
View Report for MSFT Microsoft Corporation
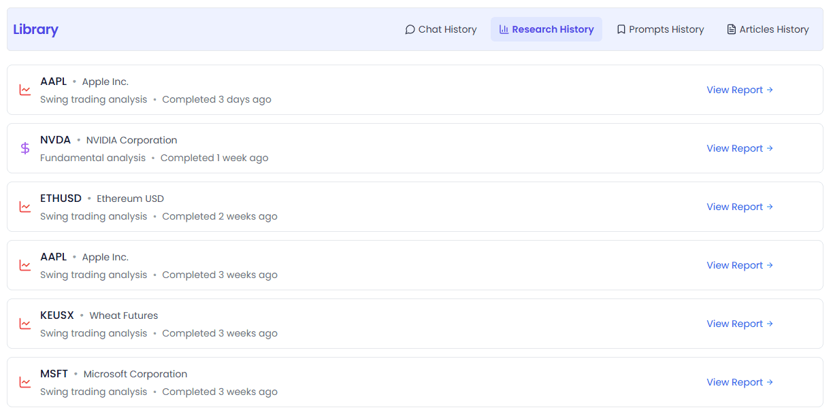[x=740, y=382]
